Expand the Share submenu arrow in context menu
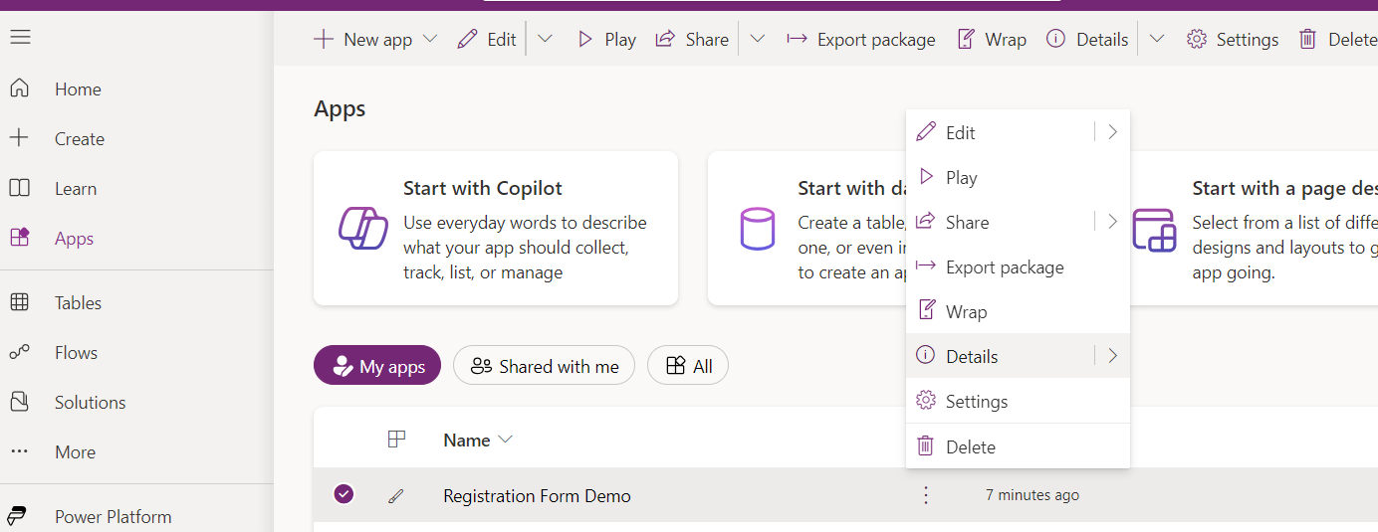The height and width of the screenshot is (532, 1378). click(x=1112, y=222)
